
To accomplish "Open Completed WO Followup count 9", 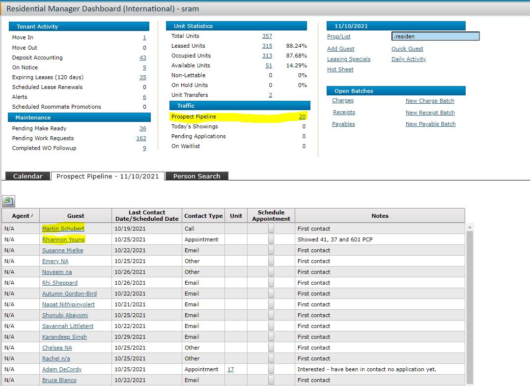I will click(x=144, y=148).
